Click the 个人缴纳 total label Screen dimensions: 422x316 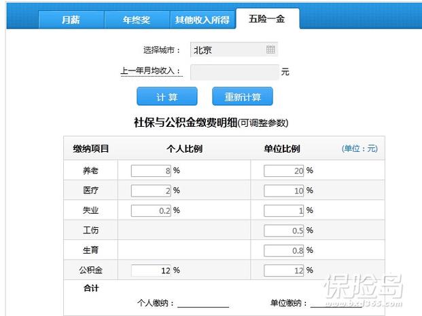pyautogui.click(x=156, y=303)
